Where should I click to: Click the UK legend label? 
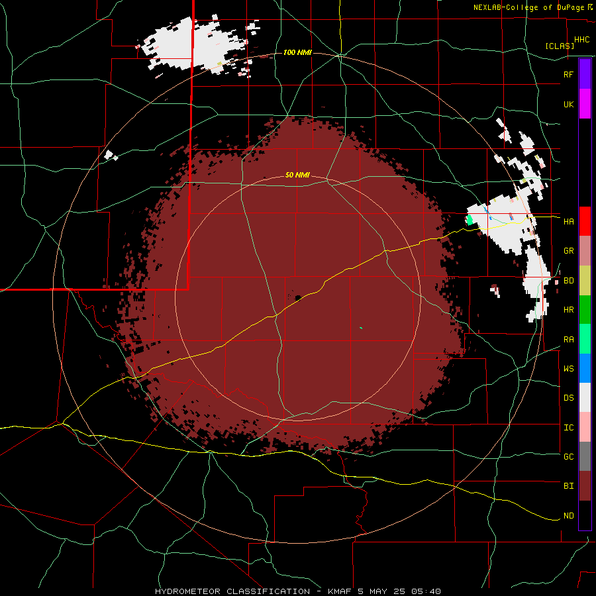[569, 104]
